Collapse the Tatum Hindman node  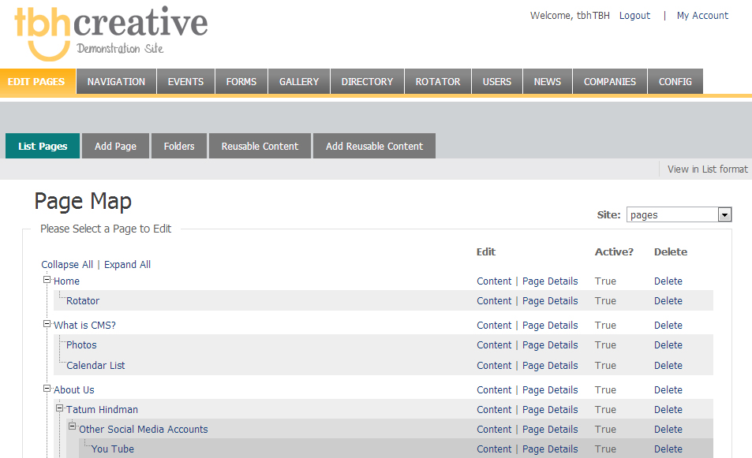60,408
